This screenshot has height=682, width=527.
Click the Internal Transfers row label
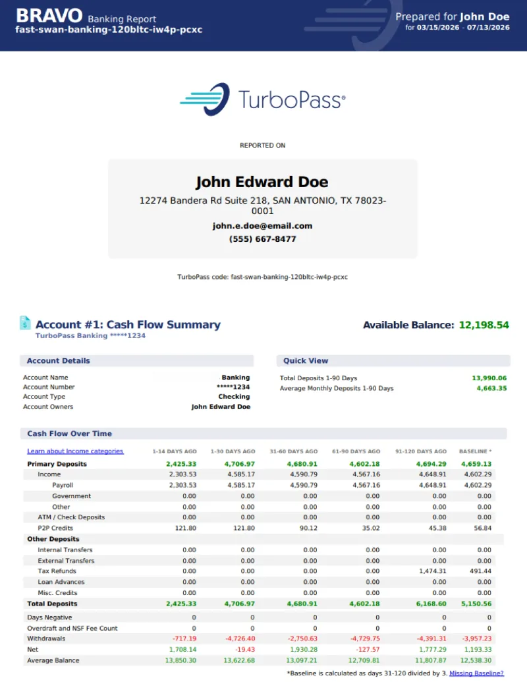pos(65,550)
